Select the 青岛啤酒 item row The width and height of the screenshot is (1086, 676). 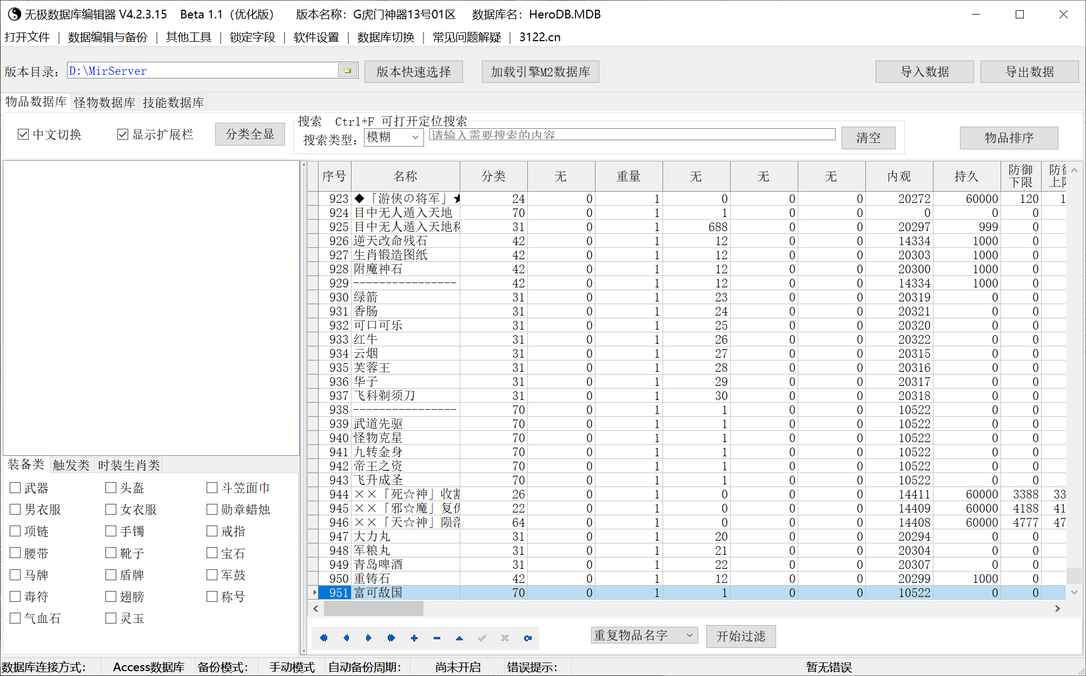pos(687,565)
